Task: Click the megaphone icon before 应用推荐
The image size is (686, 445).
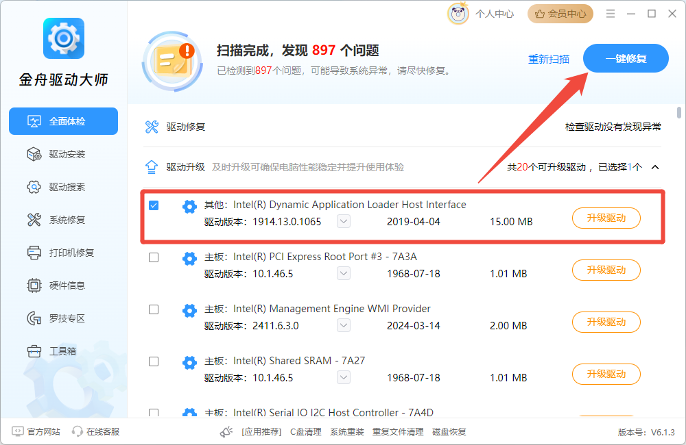Action: 226,432
